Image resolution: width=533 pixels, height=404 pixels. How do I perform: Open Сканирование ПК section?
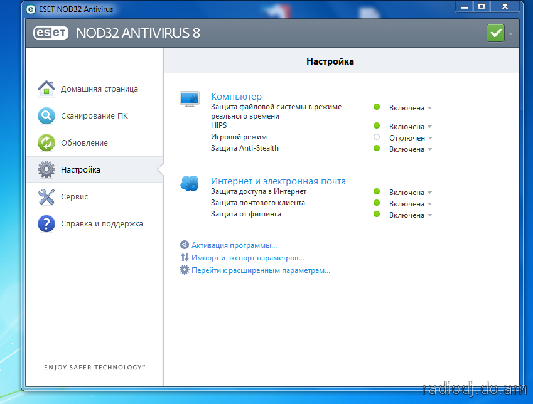pyautogui.click(x=95, y=116)
